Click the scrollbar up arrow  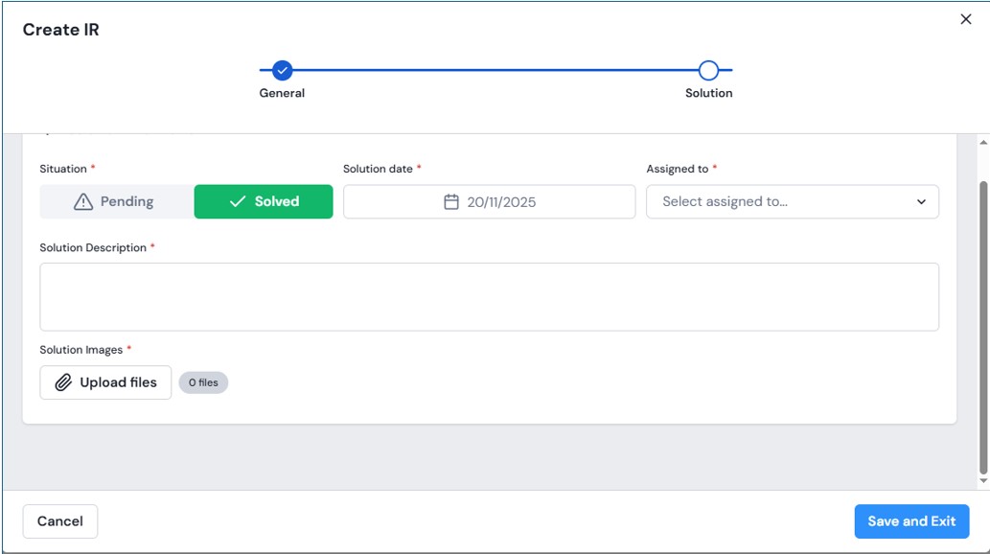(x=982, y=143)
